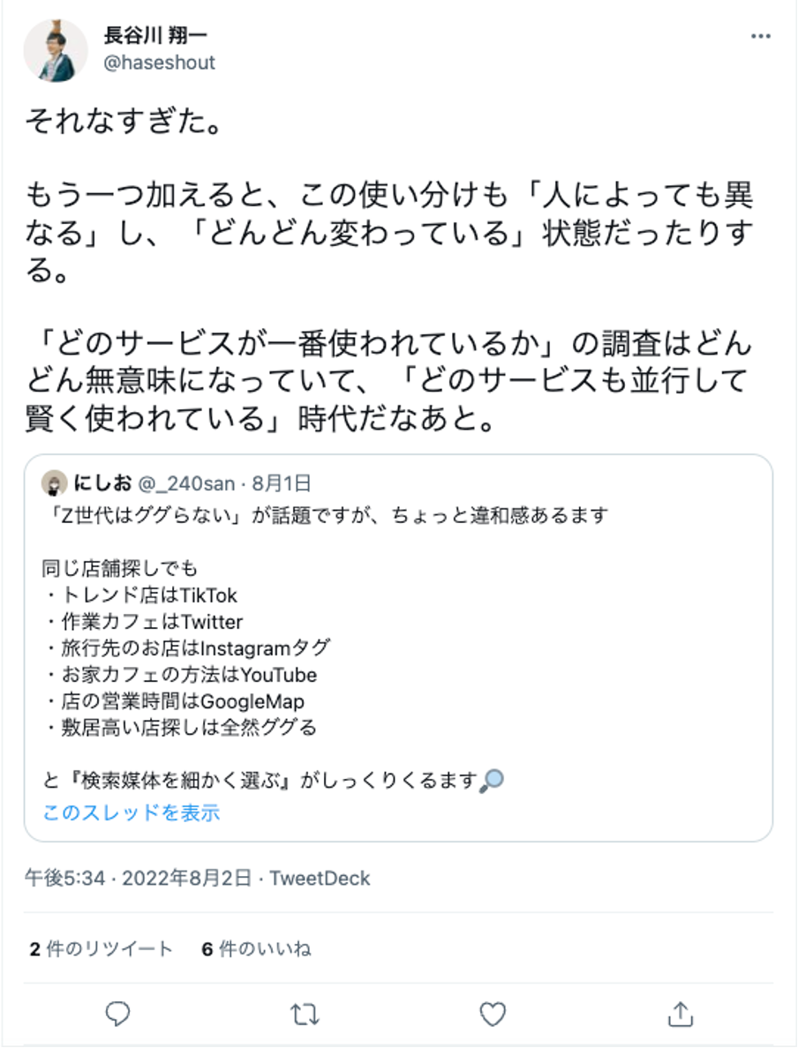Open the にしお name in quoted tweet
The height and width of the screenshot is (1048, 798).
coord(102,483)
